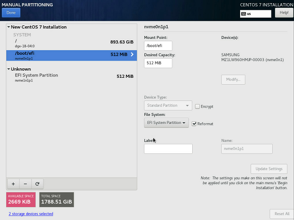Open the File System dropdown
Viewport: 294px width, 220px height.
pyautogui.click(x=166, y=123)
